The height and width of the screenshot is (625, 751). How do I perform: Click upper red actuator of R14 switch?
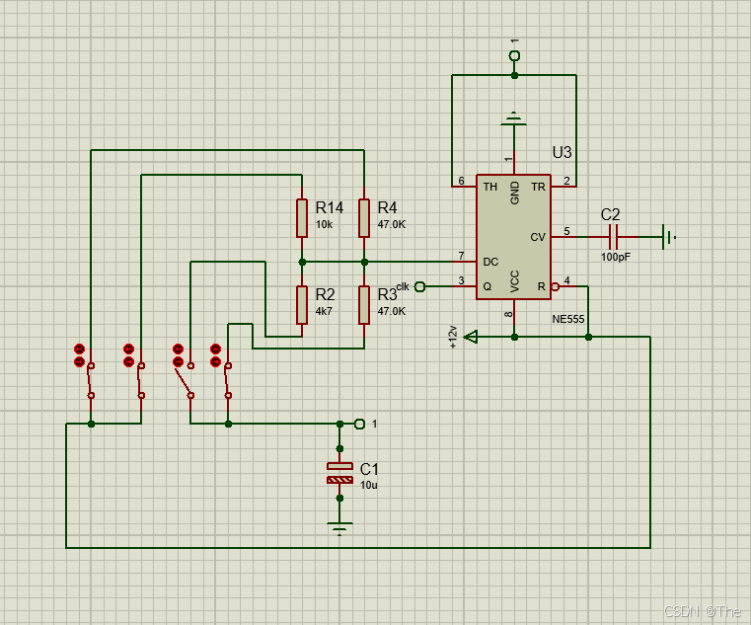click(128, 349)
